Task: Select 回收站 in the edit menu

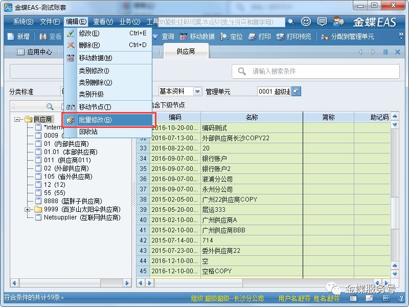Action: tap(108, 131)
